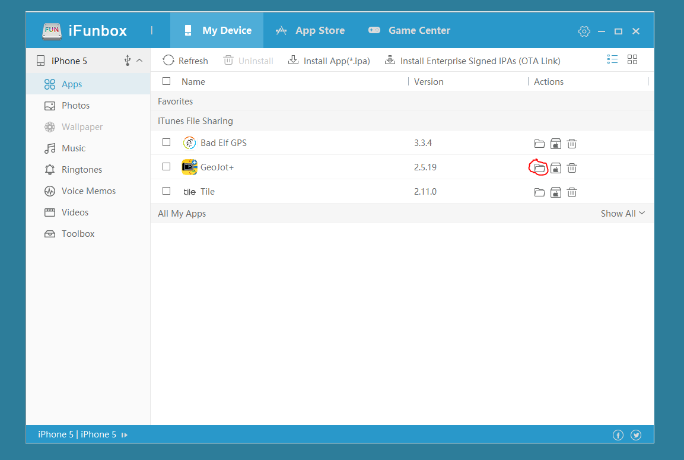Click the Favorites group header
Screen dimensions: 684x460
tap(176, 101)
